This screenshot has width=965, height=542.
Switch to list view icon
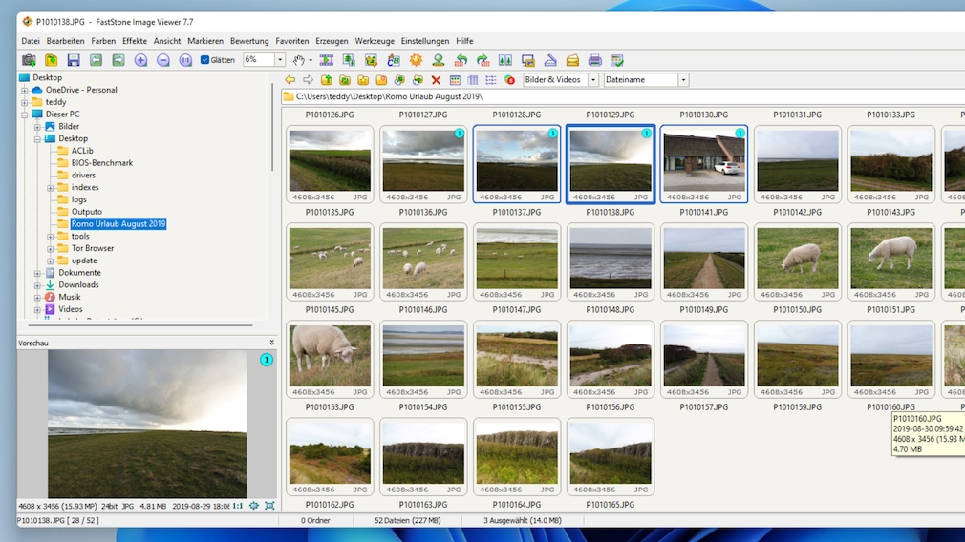[x=490, y=80]
